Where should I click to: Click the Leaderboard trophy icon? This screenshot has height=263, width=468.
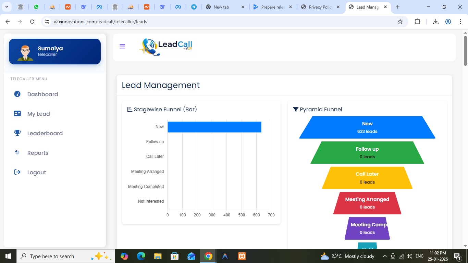(x=17, y=133)
